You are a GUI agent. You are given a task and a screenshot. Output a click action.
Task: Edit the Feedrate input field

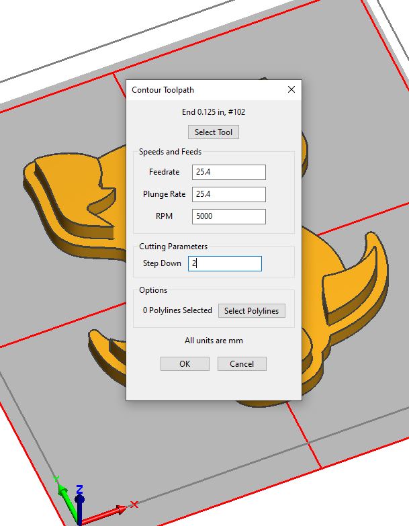coord(229,172)
